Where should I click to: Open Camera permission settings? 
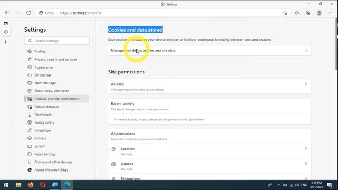[x=209, y=166]
